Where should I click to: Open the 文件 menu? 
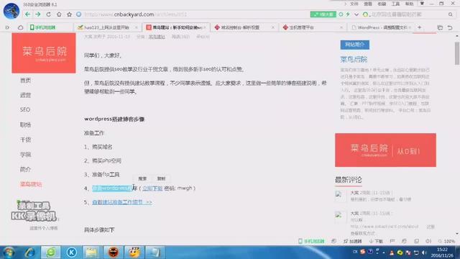tap(354, 4)
